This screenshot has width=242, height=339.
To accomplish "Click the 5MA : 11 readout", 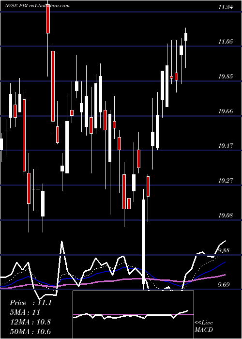I will pos(25,312).
